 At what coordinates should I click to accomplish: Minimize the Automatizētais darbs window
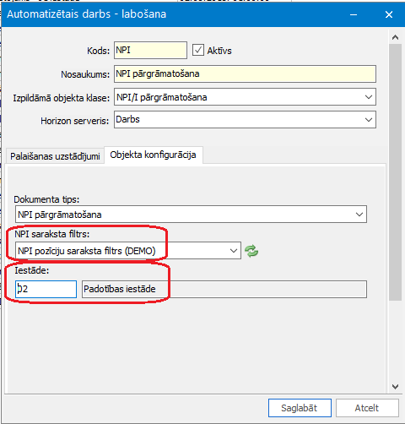(x=354, y=14)
